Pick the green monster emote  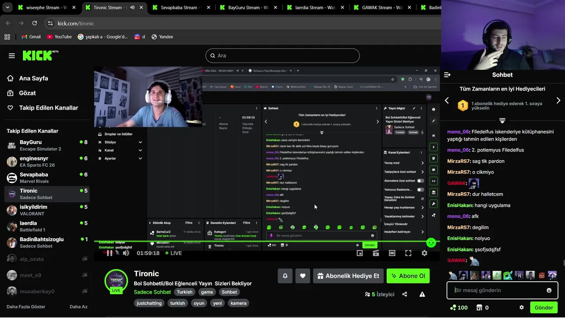[508, 276]
